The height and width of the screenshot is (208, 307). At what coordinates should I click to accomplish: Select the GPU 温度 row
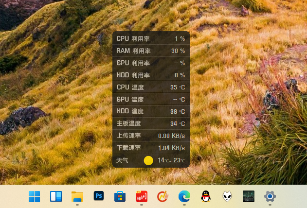(x=151, y=99)
